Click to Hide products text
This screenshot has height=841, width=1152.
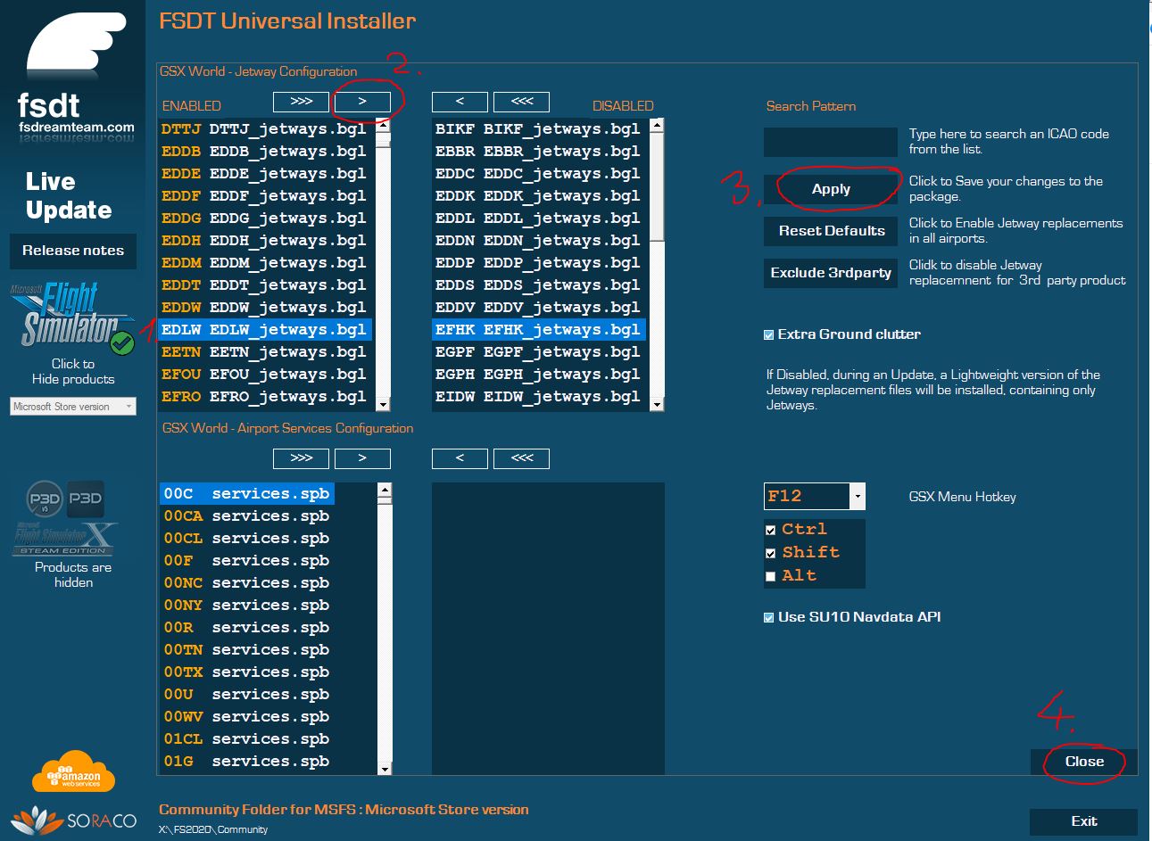[73, 371]
